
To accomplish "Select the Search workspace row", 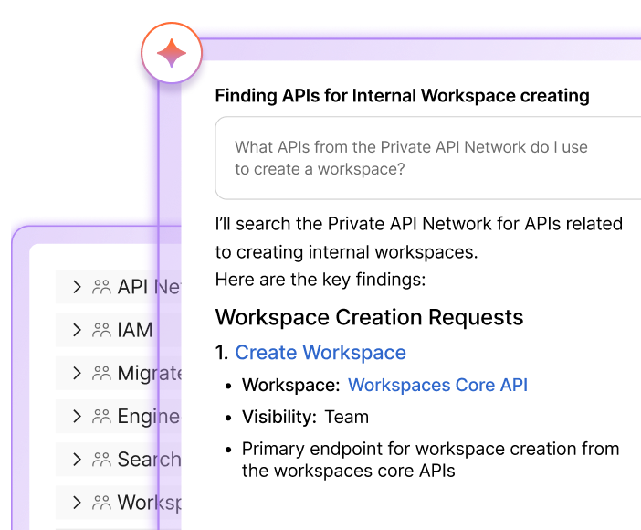I will (148, 460).
